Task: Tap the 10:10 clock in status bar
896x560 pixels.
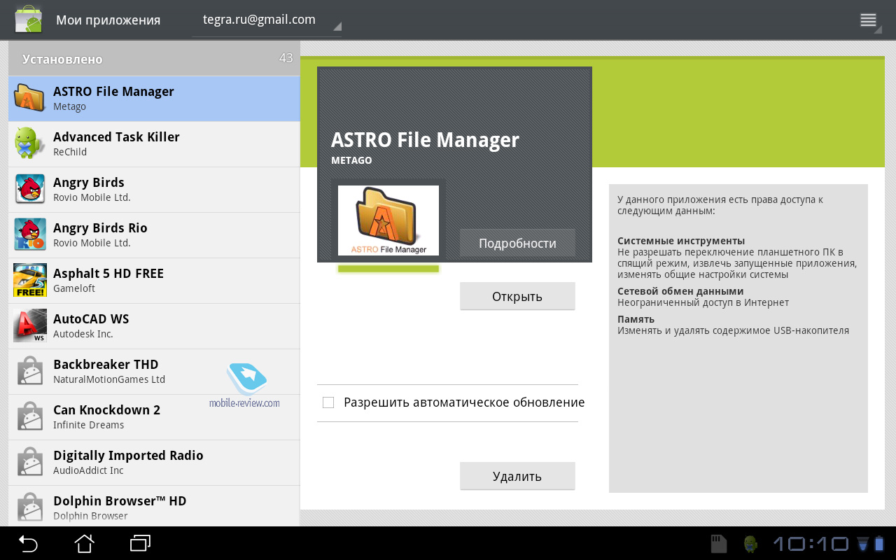Action: pyautogui.click(x=811, y=544)
